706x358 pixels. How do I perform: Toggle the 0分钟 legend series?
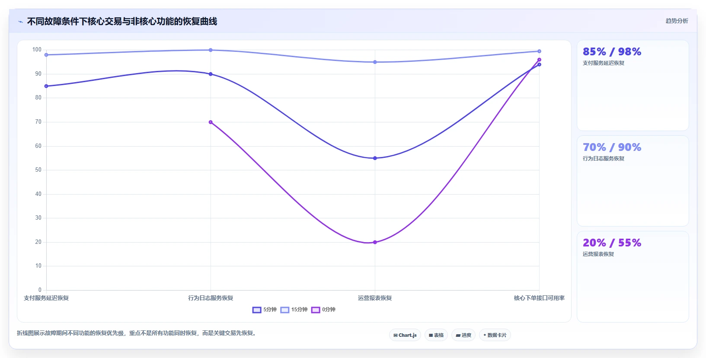click(323, 310)
